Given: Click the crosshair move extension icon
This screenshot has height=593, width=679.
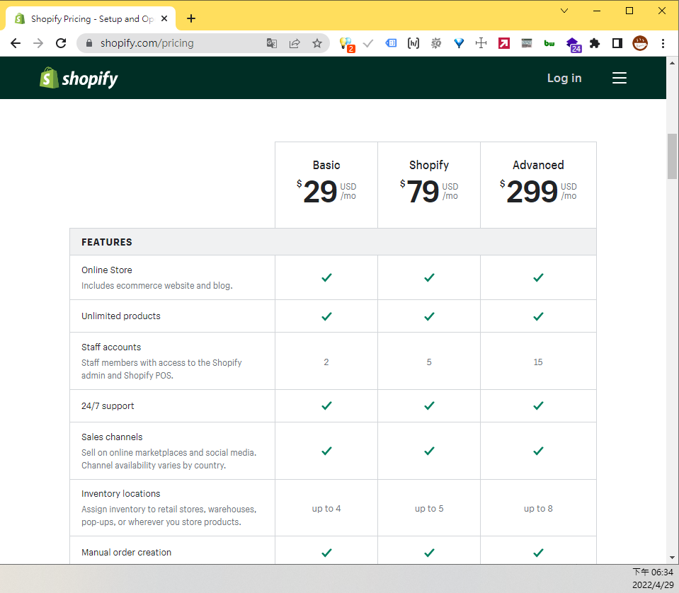Looking at the screenshot, I should (481, 43).
